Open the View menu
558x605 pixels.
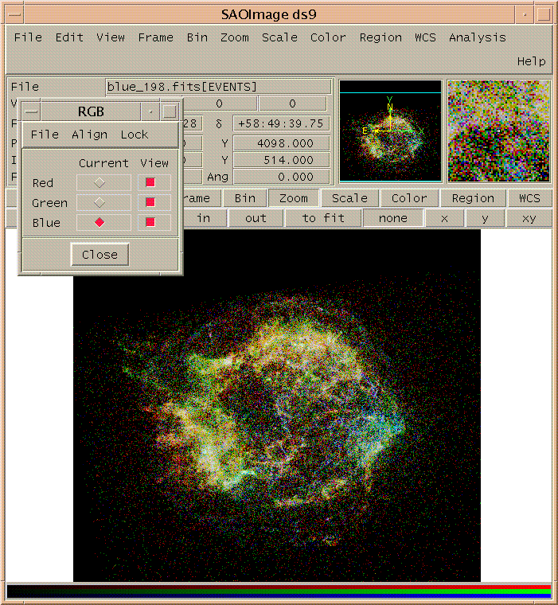(x=111, y=37)
